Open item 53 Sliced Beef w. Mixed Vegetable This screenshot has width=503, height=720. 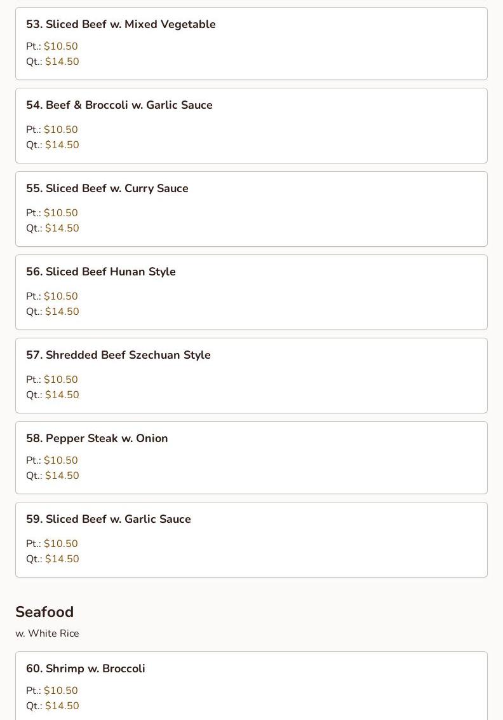(x=121, y=24)
